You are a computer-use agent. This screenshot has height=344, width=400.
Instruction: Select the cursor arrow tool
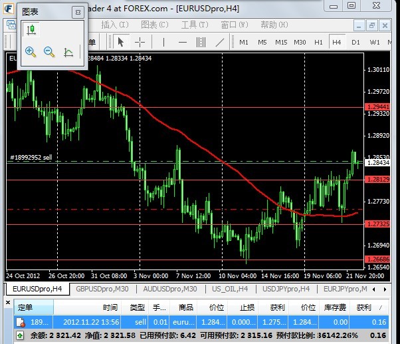pos(121,42)
